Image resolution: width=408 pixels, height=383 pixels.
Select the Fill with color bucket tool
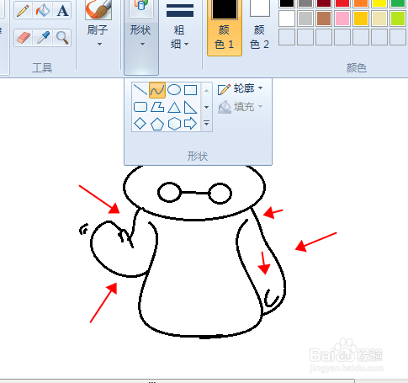[x=43, y=11]
